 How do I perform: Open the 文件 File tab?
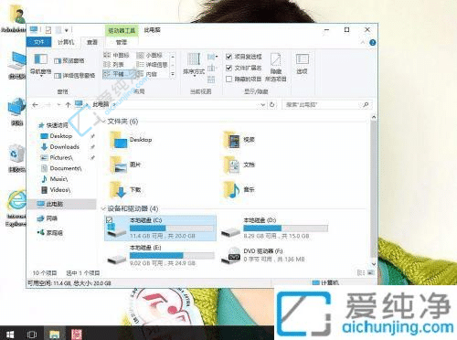click(x=39, y=42)
